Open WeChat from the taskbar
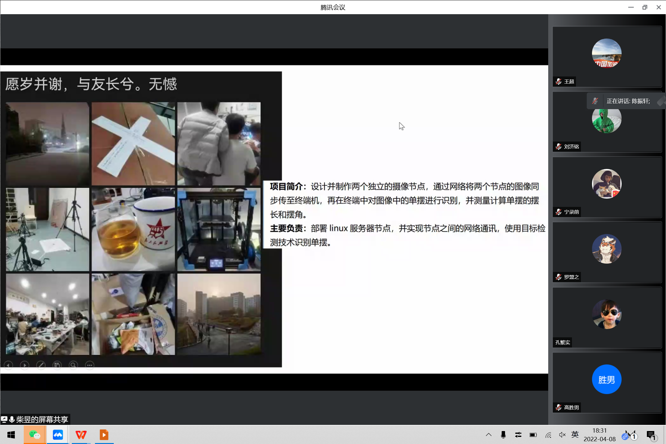666x444 pixels. point(35,435)
